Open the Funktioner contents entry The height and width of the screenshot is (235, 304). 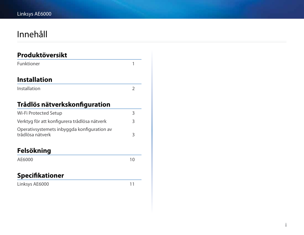click(x=28, y=64)
